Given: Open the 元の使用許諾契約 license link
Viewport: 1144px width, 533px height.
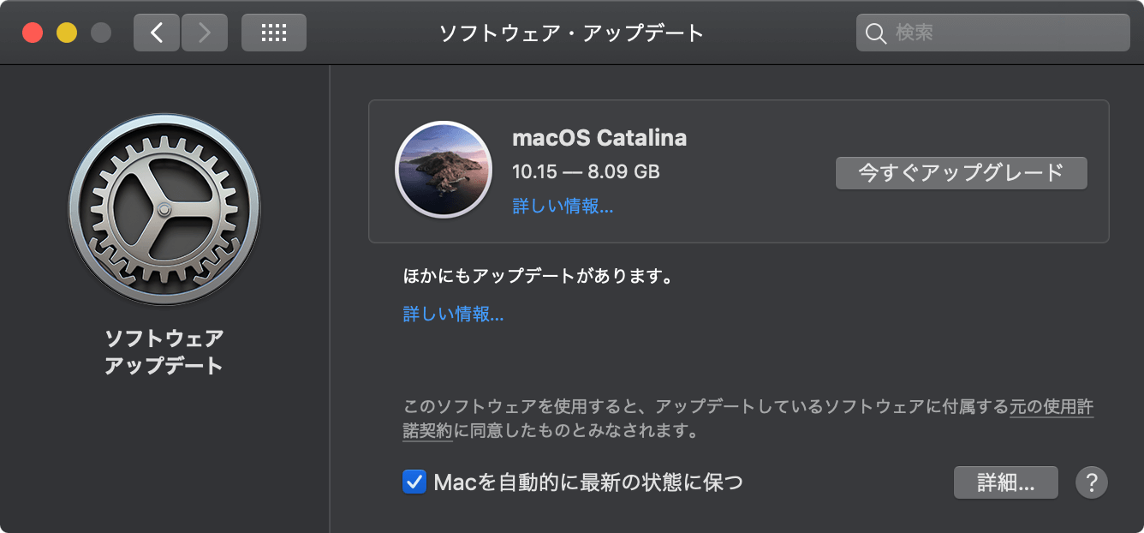Looking at the screenshot, I should pos(748,418).
